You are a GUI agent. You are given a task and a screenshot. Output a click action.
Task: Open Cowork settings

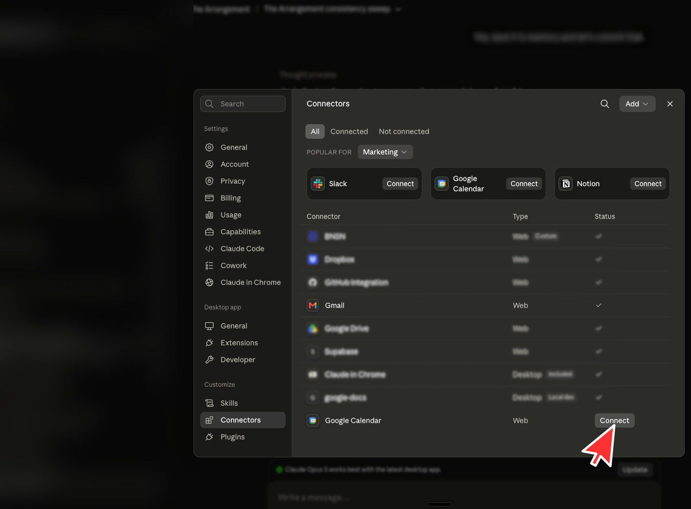[243, 265]
